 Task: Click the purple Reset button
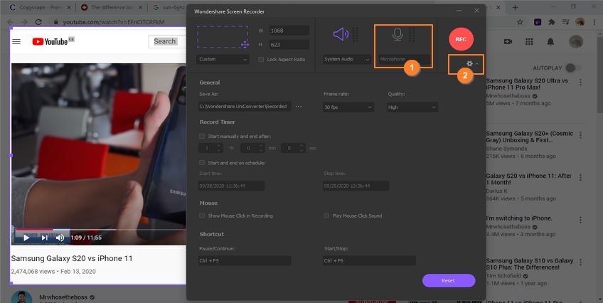click(x=449, y=281)
